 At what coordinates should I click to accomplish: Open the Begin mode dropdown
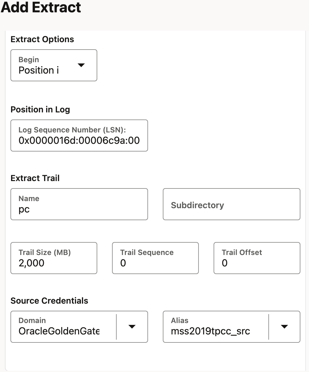(x=54, y=65)
